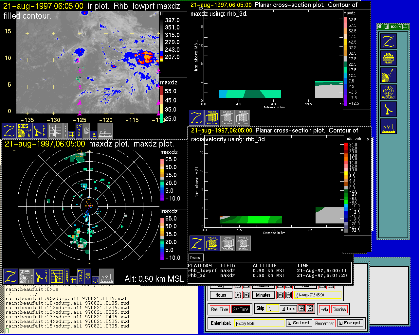Open the Select label dropdown menu

click(x=299, y=323)
